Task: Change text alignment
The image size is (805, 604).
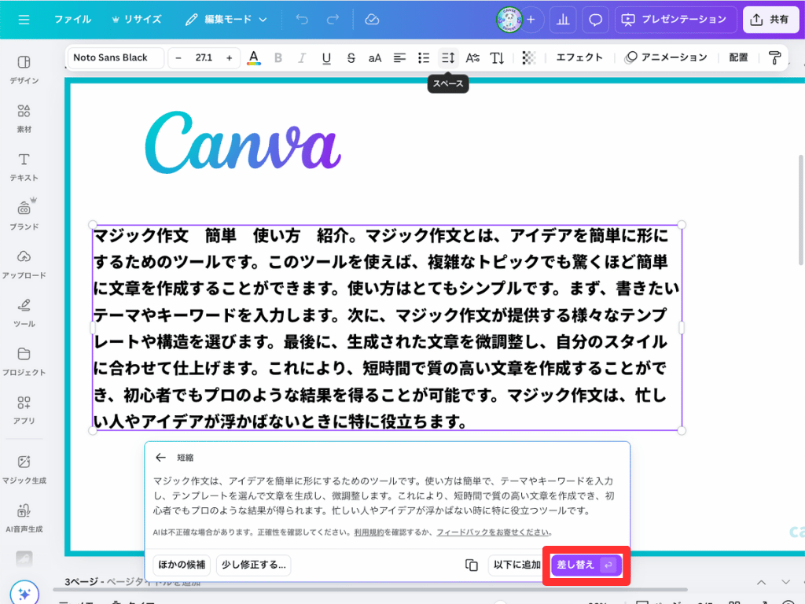Action: coord(399,57)
